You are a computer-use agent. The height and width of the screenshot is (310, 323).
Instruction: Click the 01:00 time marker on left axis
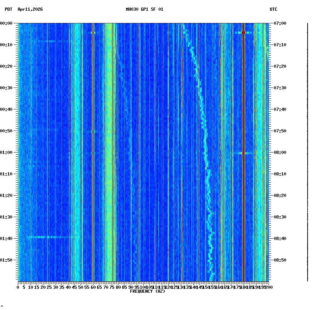tap(8, 152)
